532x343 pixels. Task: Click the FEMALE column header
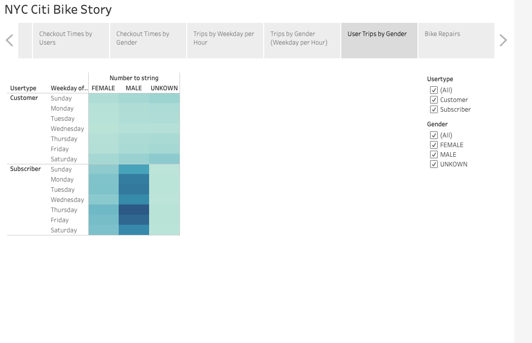(x=103, y=88)
